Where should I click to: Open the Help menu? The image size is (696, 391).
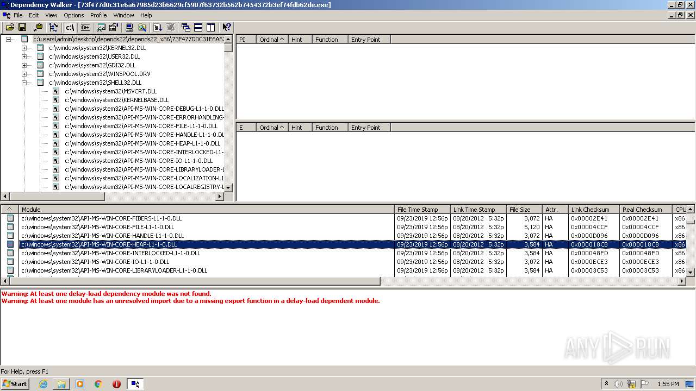click(x=146, y=15)
